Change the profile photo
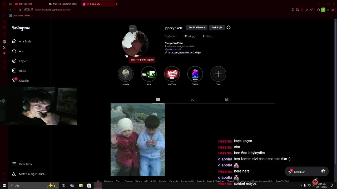The height and width of the screenshot is (189, 337). pos(135,44)
